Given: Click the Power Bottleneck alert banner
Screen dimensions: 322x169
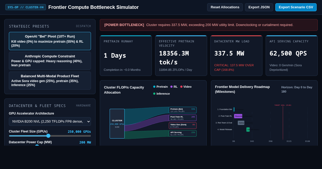Looking at the screenshot, I should (209, 25).
